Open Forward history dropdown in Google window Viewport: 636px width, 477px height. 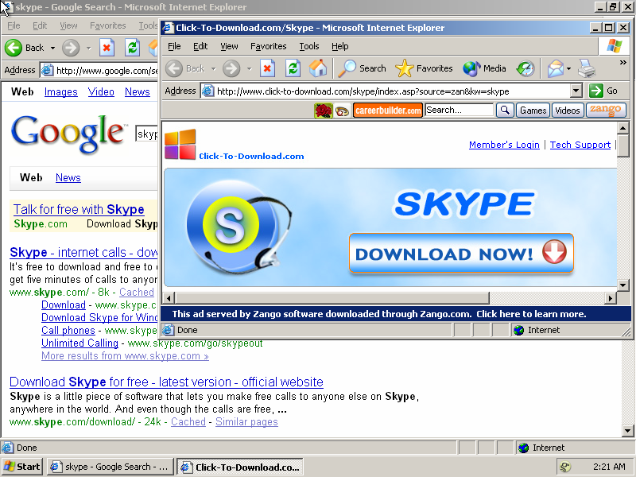click(88, 48)
